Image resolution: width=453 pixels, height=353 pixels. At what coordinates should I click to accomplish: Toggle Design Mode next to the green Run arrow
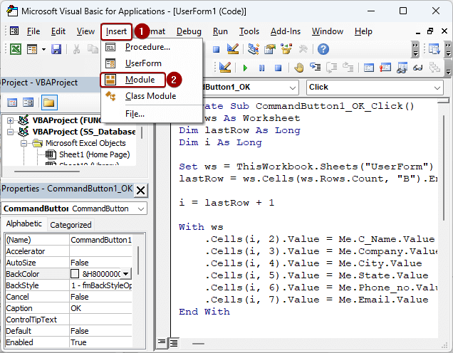coord(225,68)
